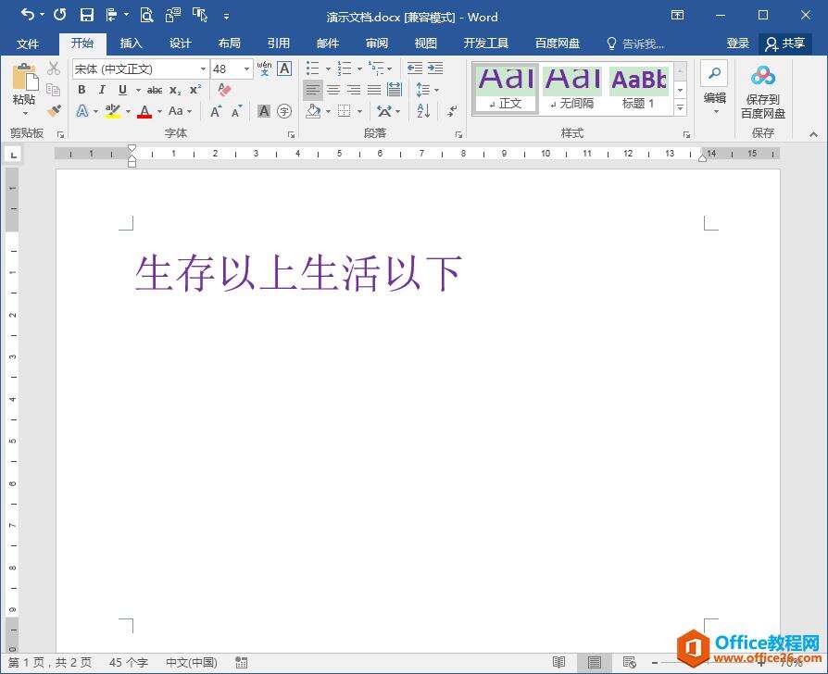Toggle subscript formatting
The width and height of the screenshot is (828, 674).
click(175, 90)
